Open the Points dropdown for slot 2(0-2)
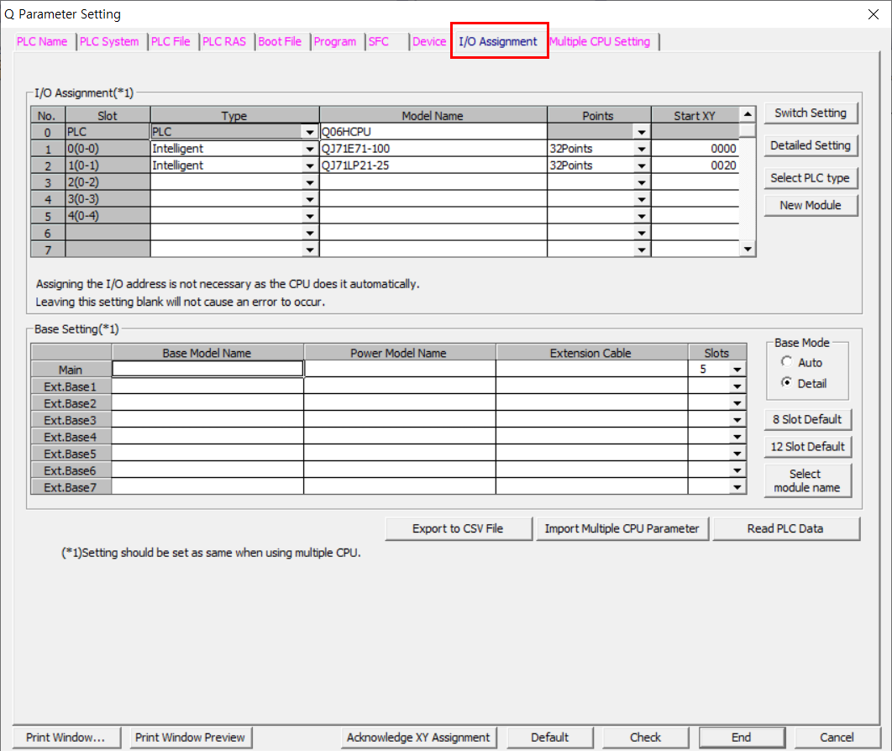Screen dimensions: 892x751 [x=642, y=182]
